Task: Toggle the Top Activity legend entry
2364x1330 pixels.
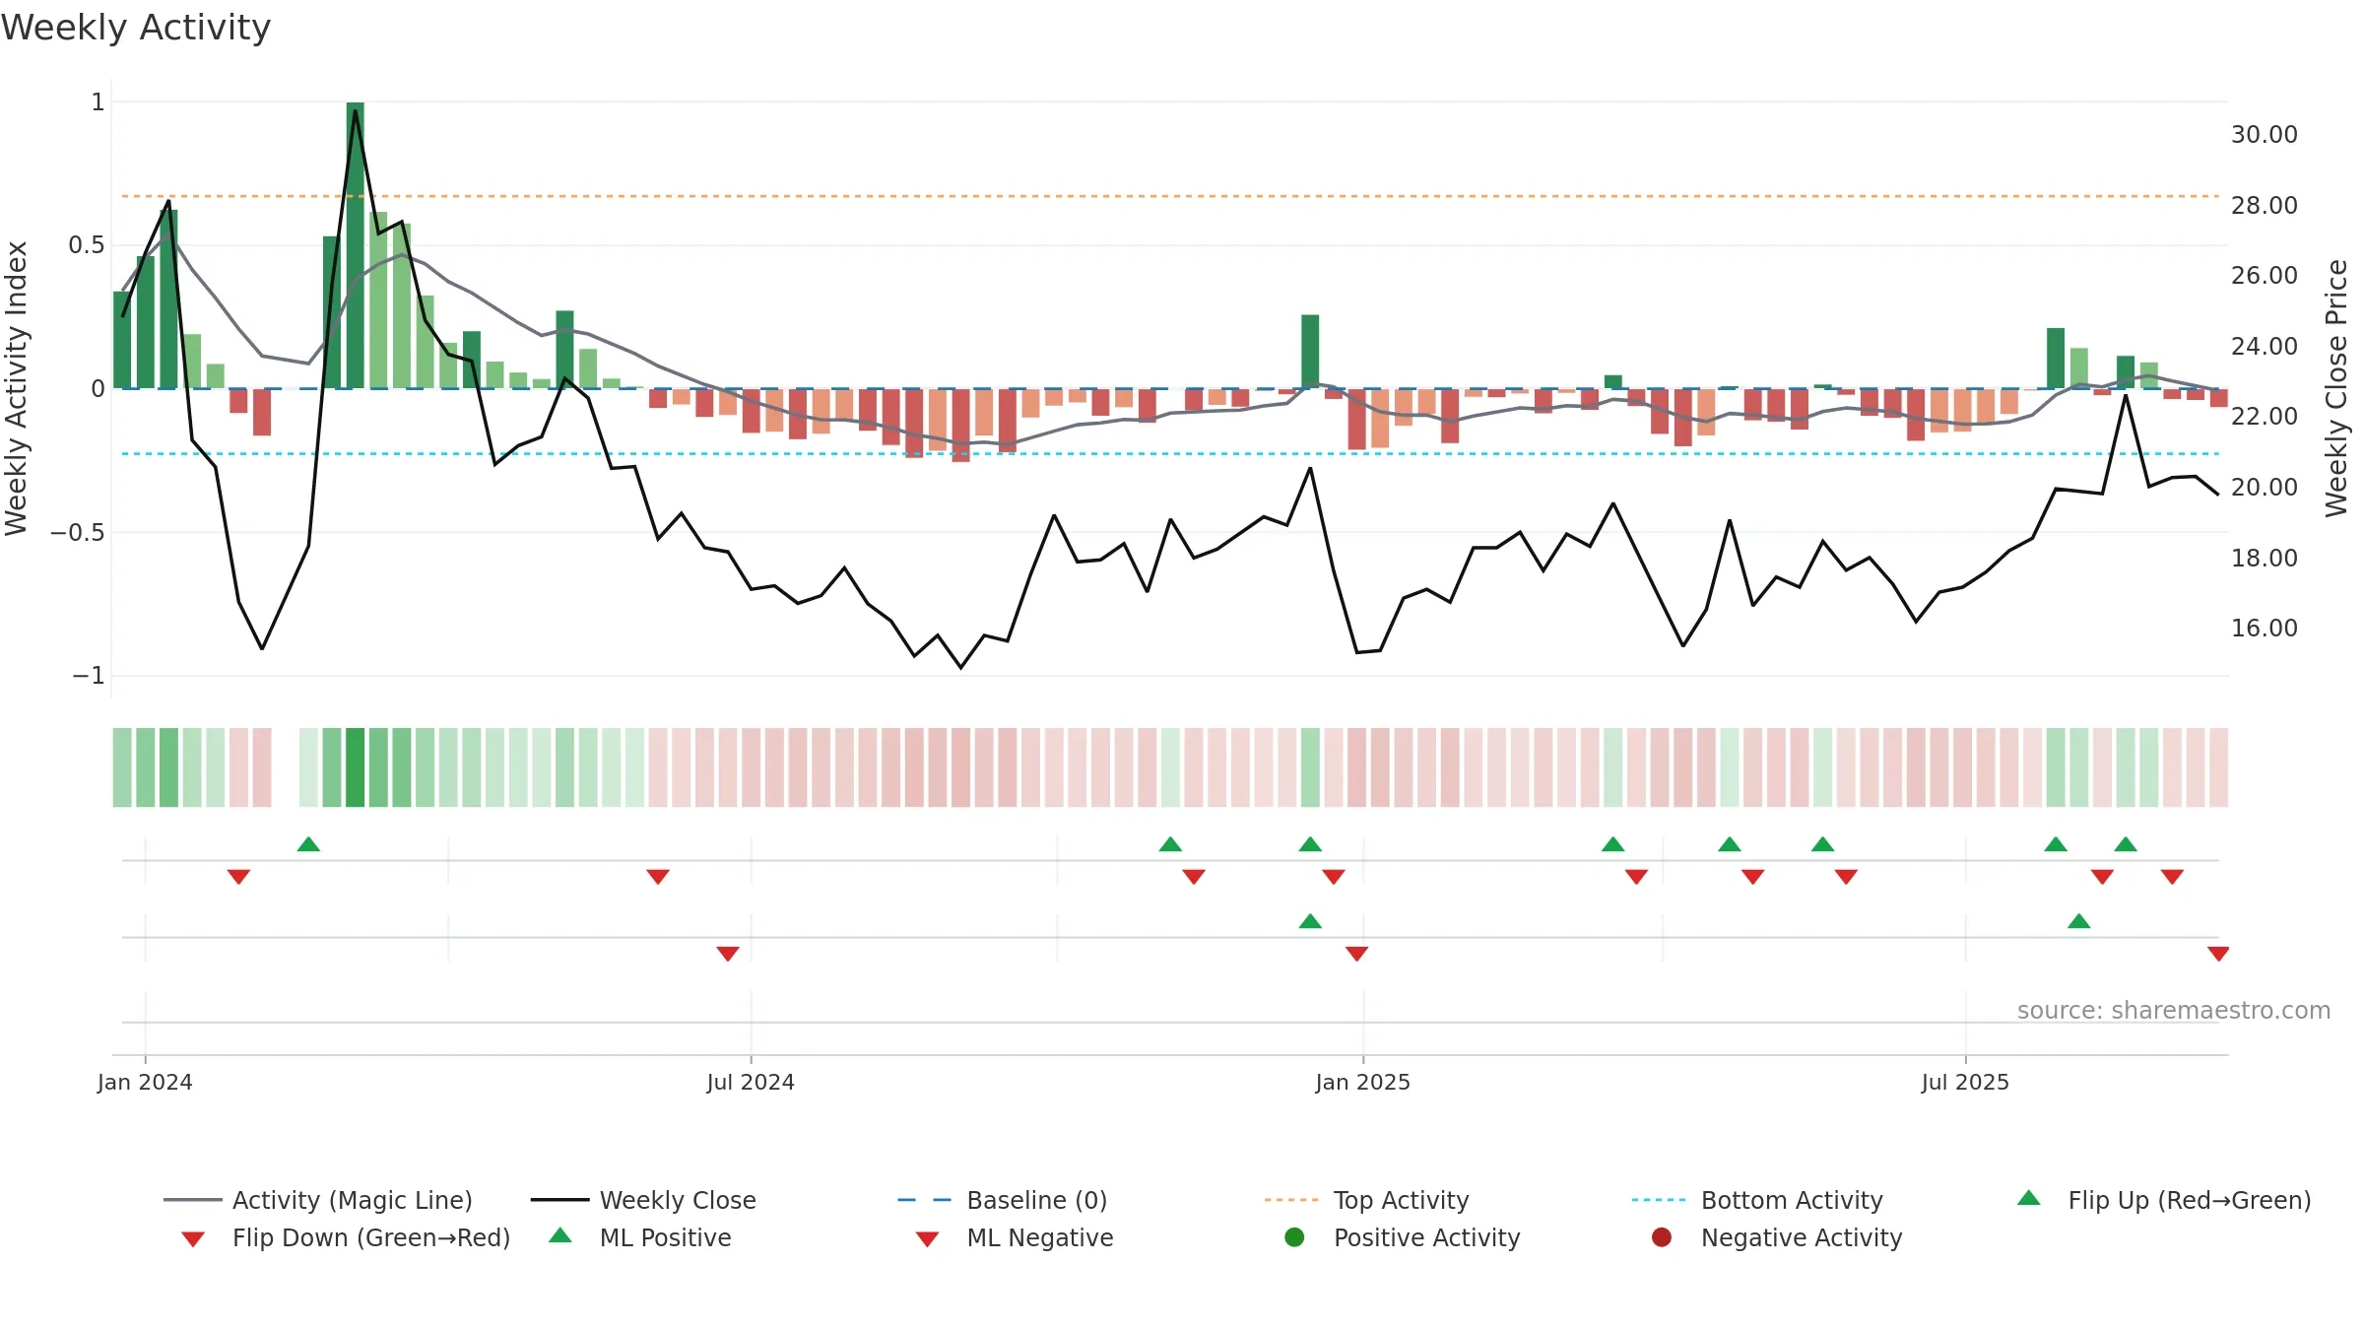Action: [1366, 1200]
